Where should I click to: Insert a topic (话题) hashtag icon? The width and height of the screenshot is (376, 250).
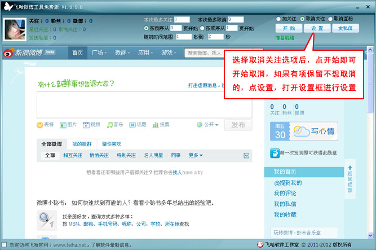pos(132,125)
